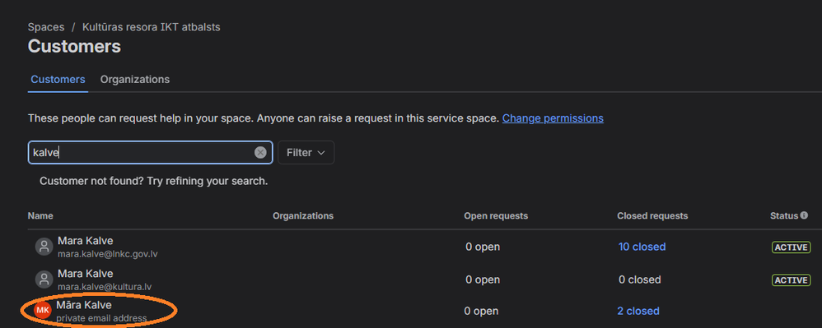Select the Customers tab
The image size is (822, 328).
pos(58,80)
